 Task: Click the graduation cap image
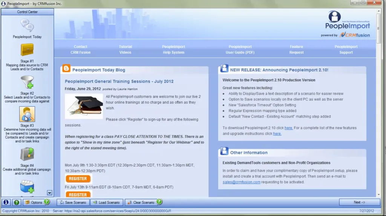click(84, 106)
